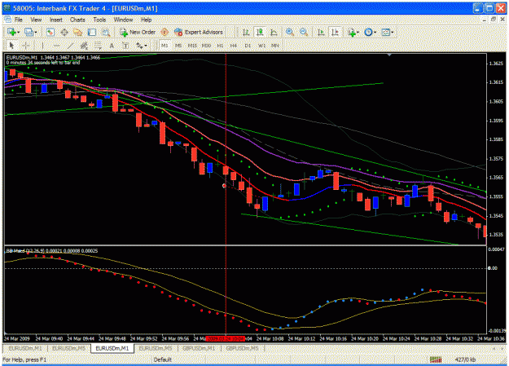
Task: Select the Fibonacci retracement tool
Action: [98, 46]
